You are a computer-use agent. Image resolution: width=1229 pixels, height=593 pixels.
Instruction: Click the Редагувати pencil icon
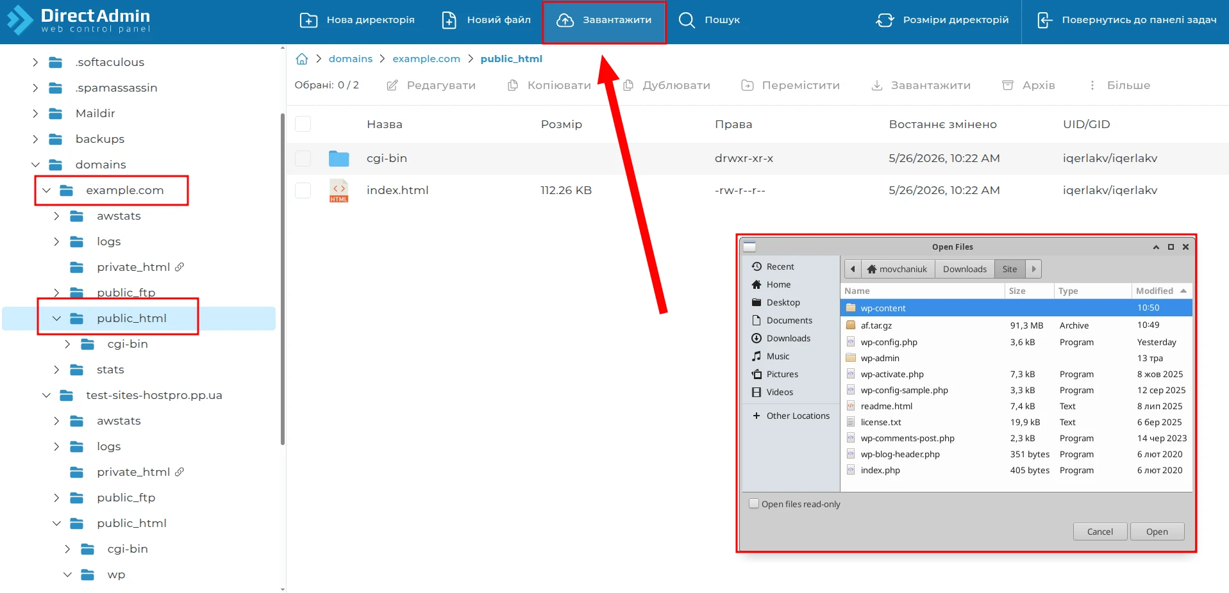click(392, 85)
